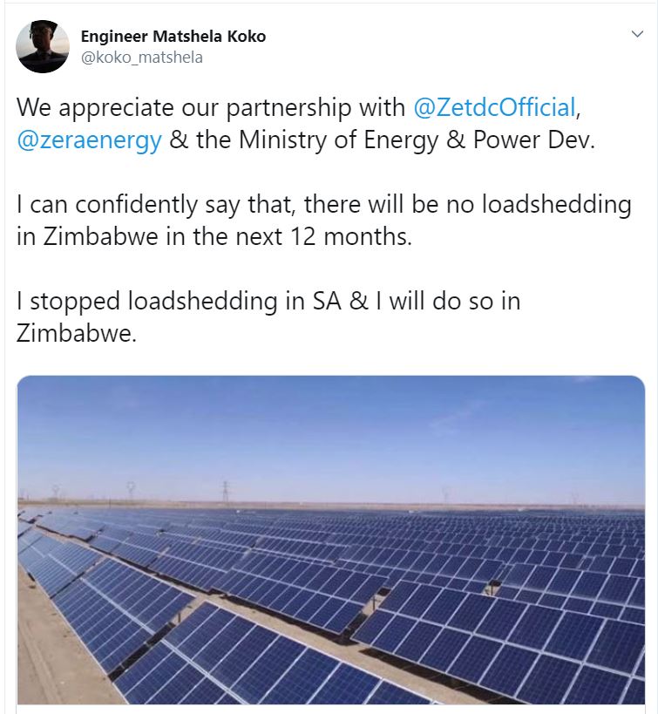Expand the tweet options chevron
The width and height of the screenshot is (658, 714).
tap(637, 34)
